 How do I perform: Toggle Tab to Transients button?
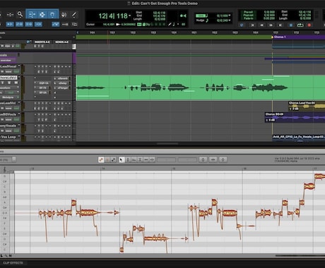click(10, 24)
